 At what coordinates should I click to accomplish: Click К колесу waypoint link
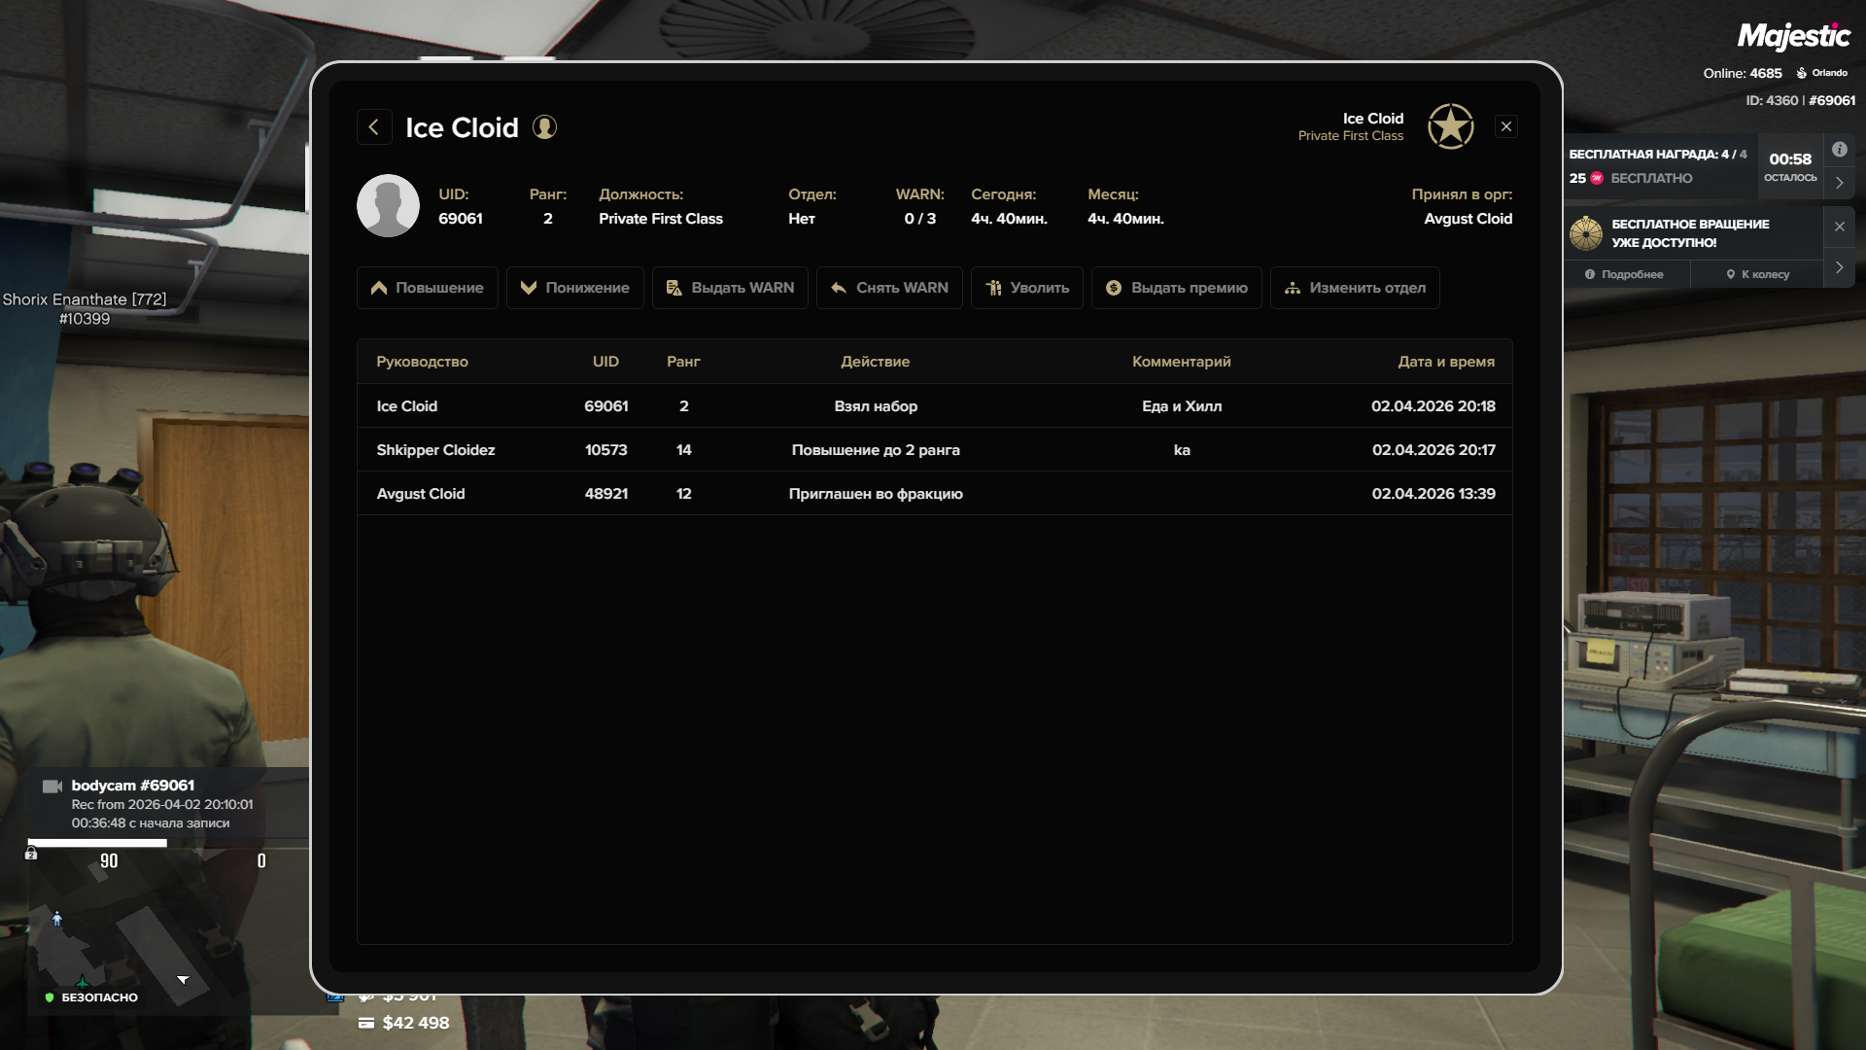pyautogui.click(x=1757, y=275)
